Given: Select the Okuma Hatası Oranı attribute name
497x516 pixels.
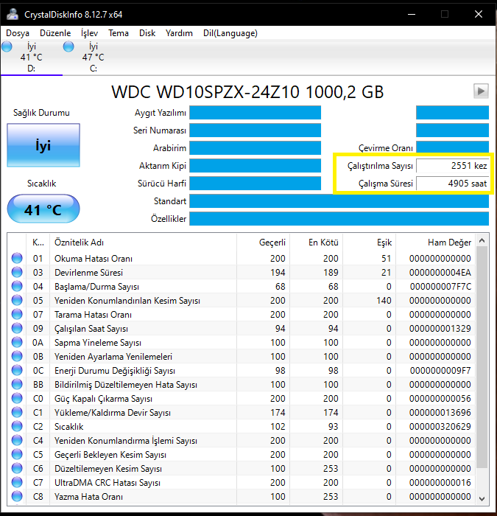Looking at the screenshot, I should 94,259.
